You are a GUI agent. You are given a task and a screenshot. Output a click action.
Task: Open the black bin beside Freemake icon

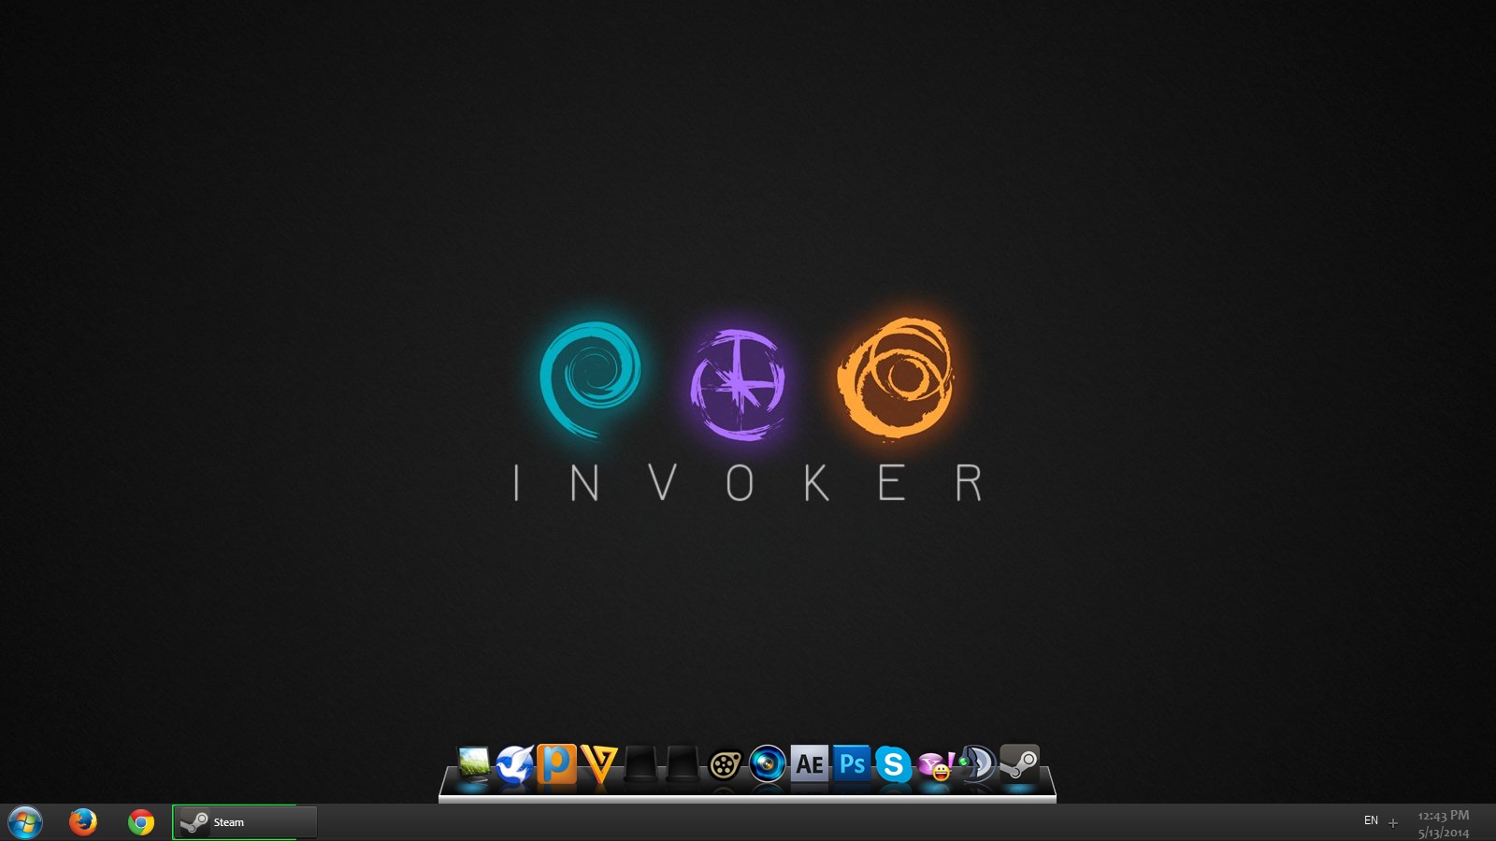[x=640, y=763]
